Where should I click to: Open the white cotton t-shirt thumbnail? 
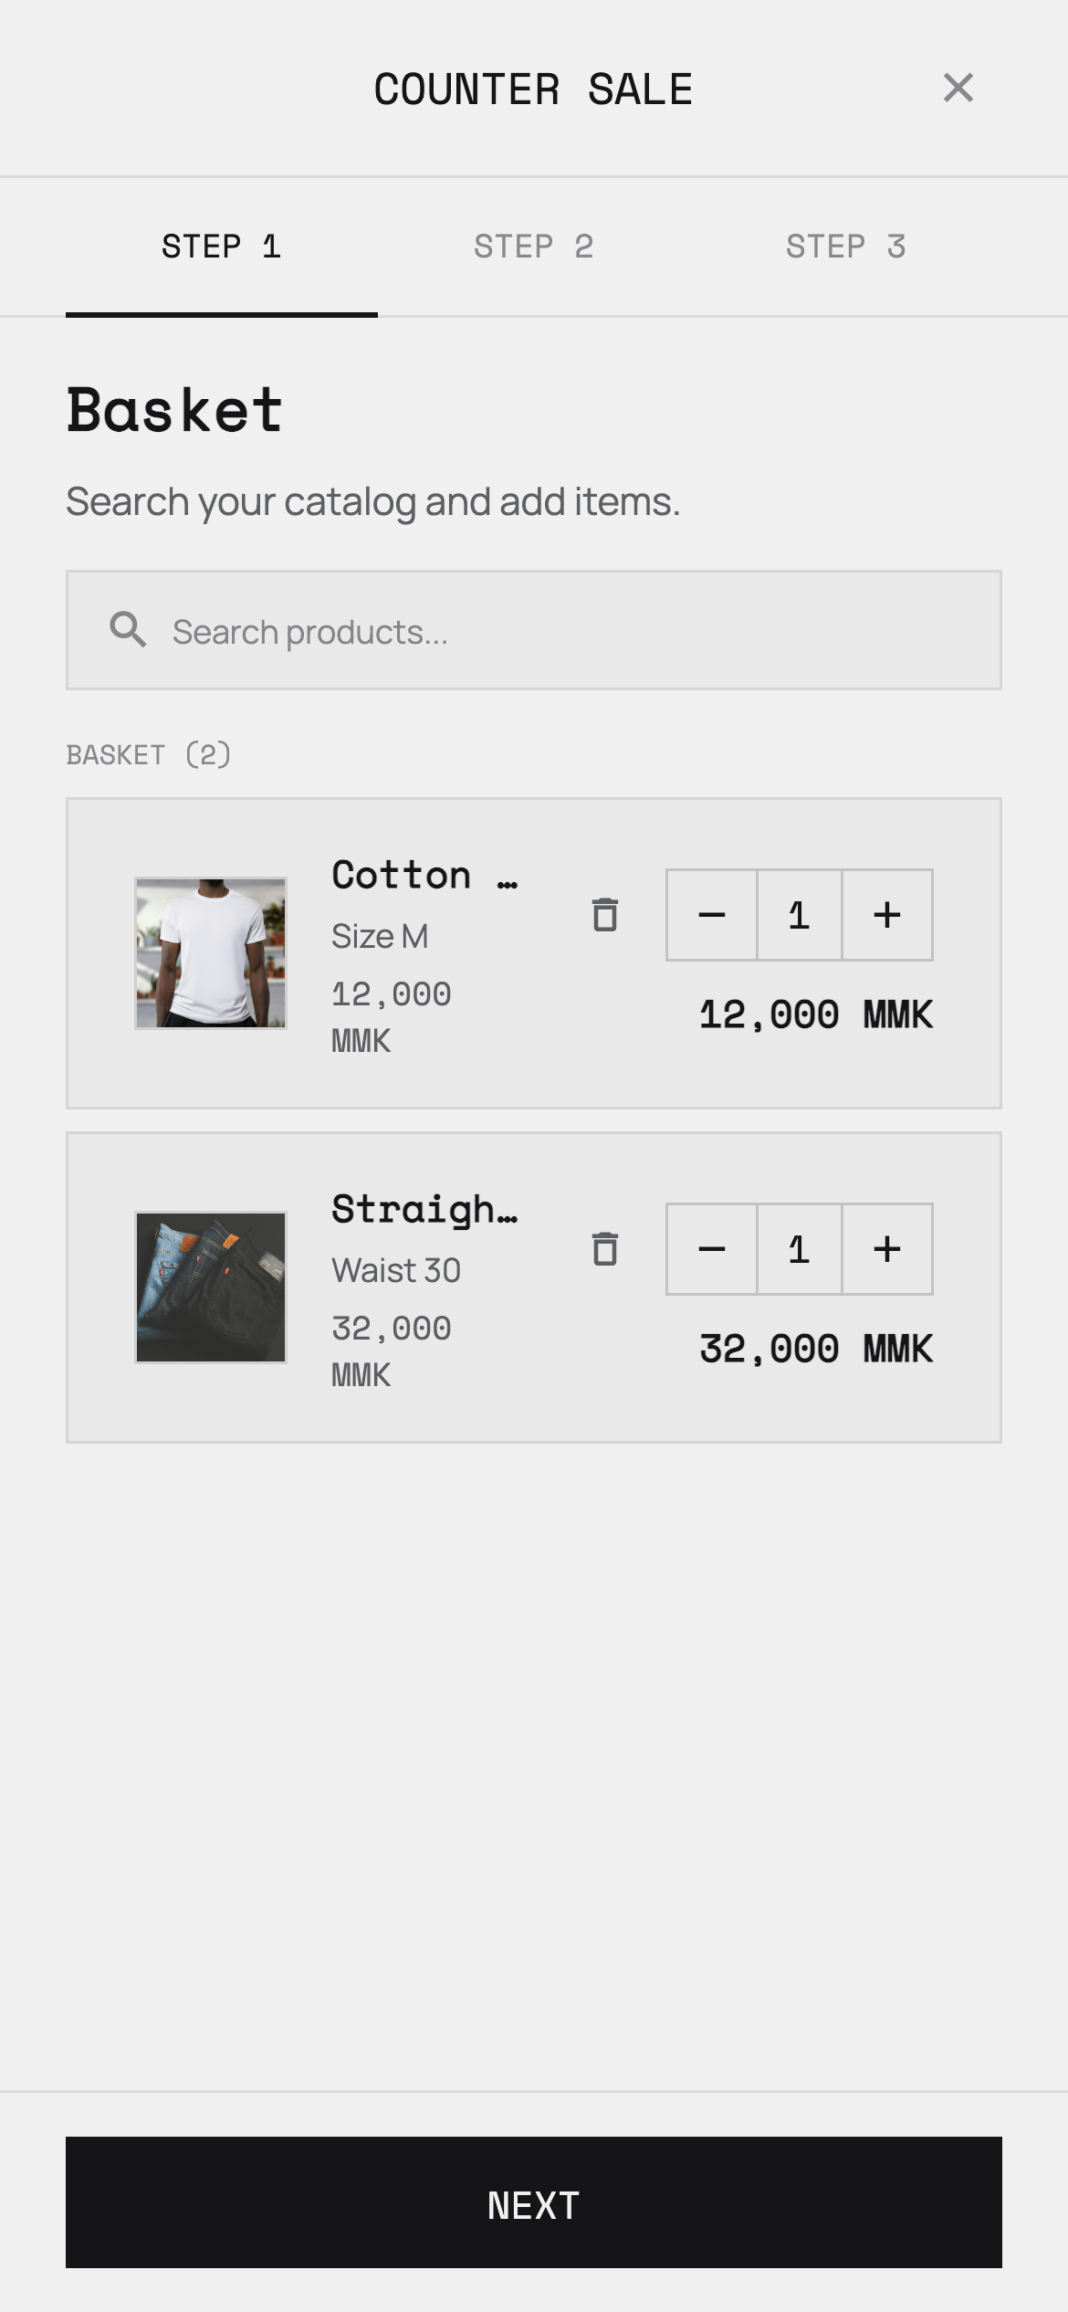click(211, 953)
